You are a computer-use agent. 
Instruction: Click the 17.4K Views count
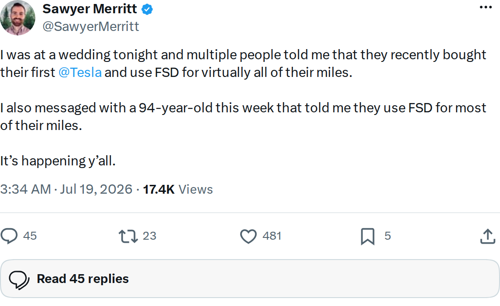[x=178, y=189]
